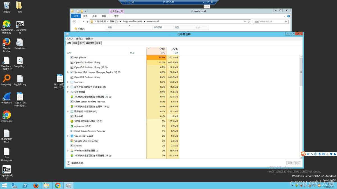This screenshot has height=189, width=337.
Task: Open the 共享 ribbon tab in Explorer
Action: 95,16
